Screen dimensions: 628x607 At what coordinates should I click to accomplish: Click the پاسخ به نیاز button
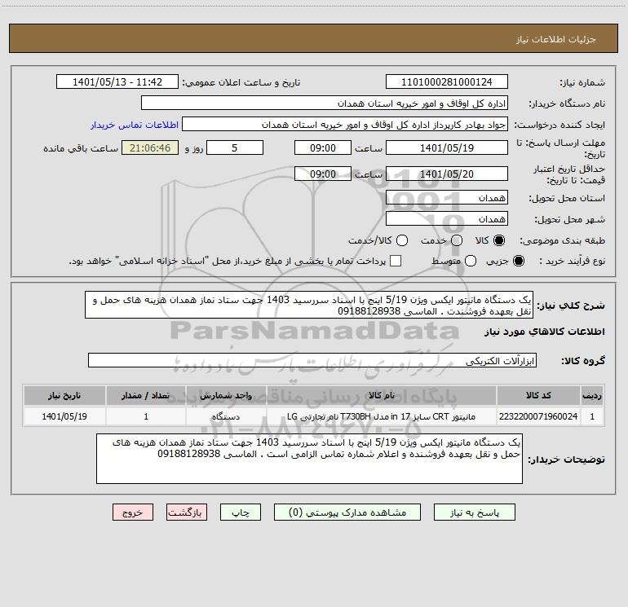point(474,512)
